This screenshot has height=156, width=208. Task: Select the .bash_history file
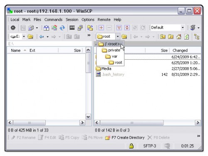tap(110, 75)
